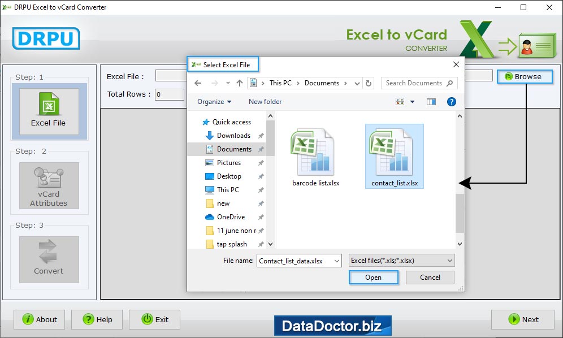Refresh the Documents folder listing
Screen dimensions: 563x338
point(369,83)
